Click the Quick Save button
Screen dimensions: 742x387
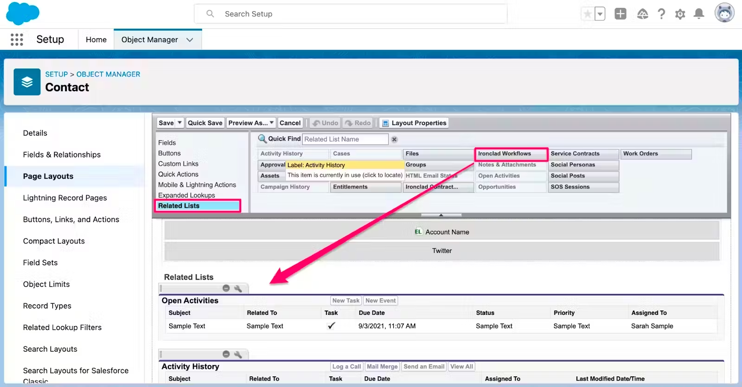[205, 123]
